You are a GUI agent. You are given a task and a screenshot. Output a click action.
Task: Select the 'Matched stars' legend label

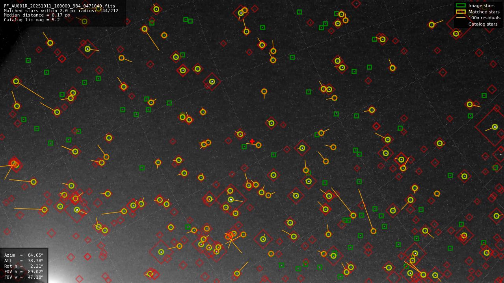pos(484,12)
